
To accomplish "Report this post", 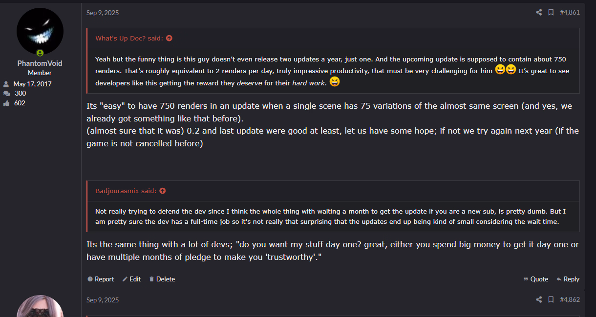I will coord(101,279).
